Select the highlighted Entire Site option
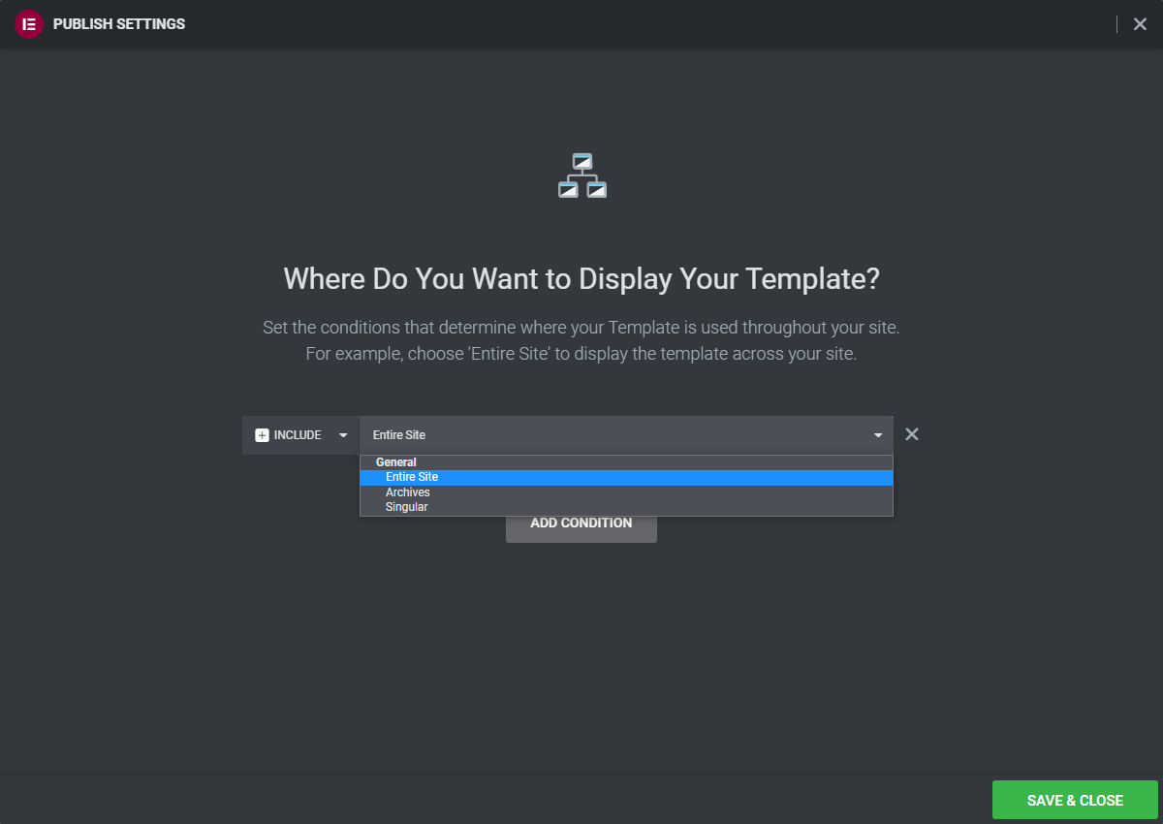The image size is (1163, 824). (x=626, y=477)
